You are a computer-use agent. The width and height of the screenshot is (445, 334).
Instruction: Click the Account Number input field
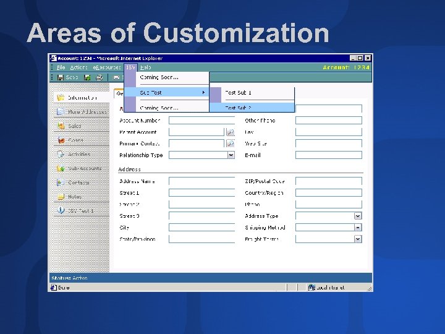pyautogui.click(x=201, y=121)
